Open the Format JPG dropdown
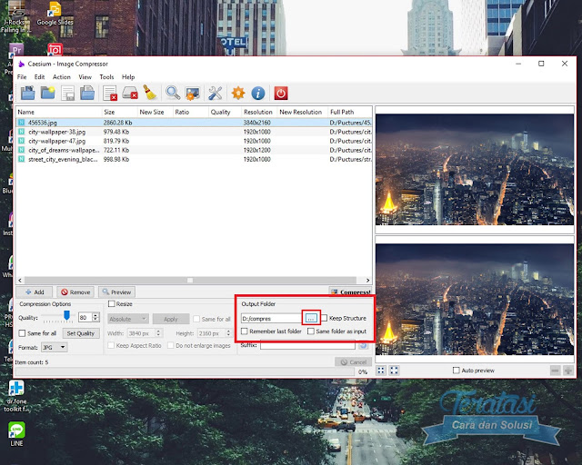582x465 pixels. (55, 348)
